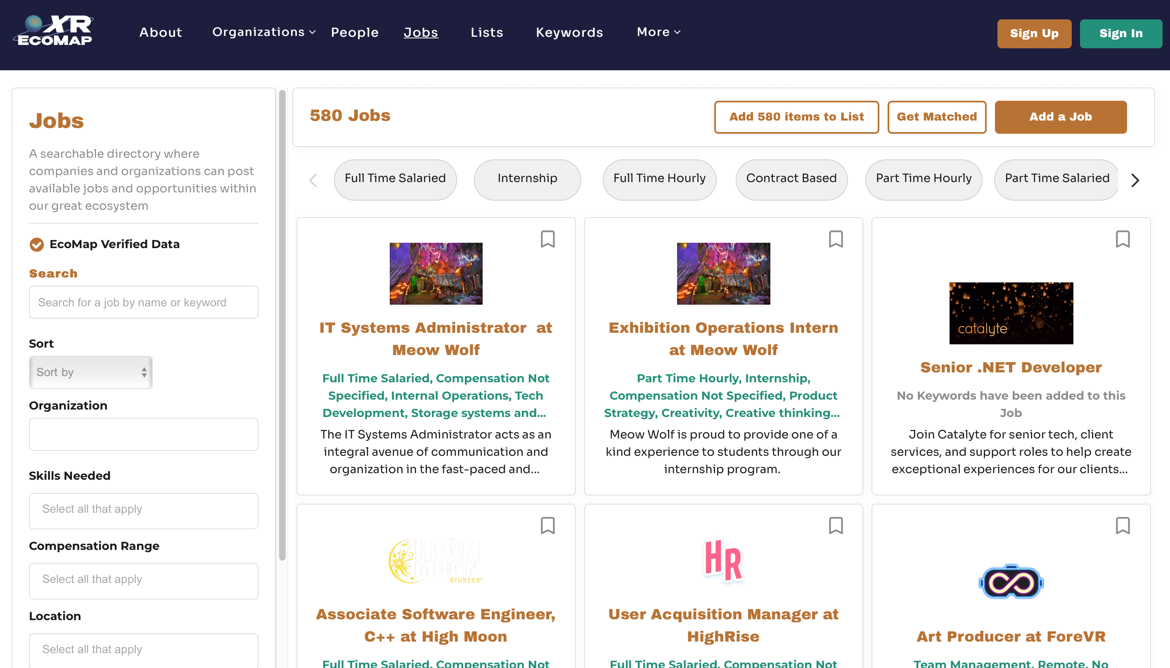Filter by Part Time Hourly

924,180
